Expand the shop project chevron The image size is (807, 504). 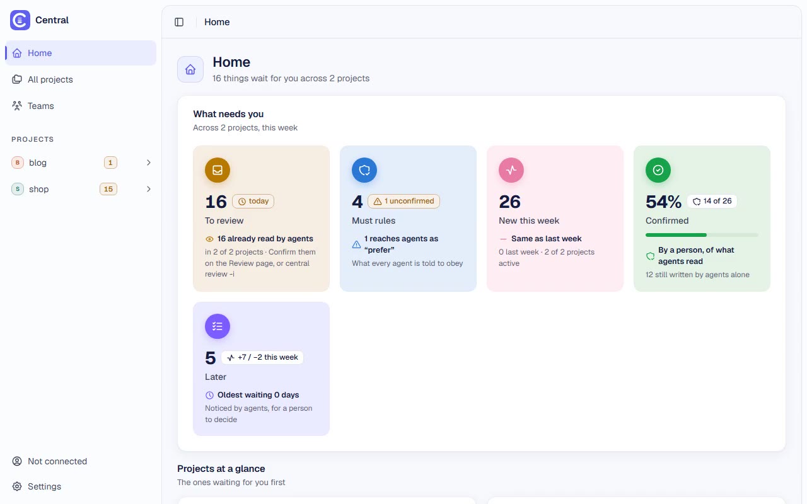point(149,189)
